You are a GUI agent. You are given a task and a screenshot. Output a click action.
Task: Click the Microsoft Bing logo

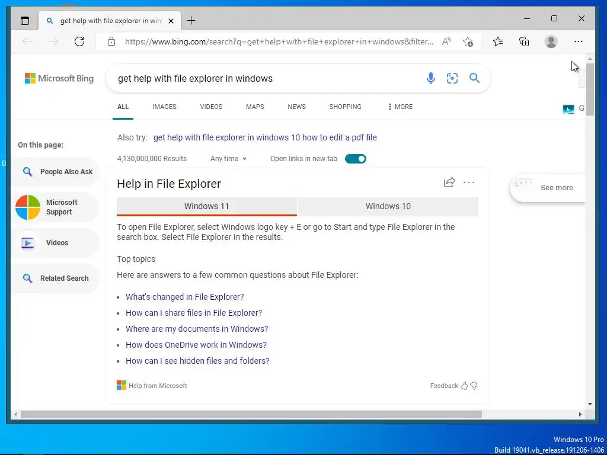(59, 78)
